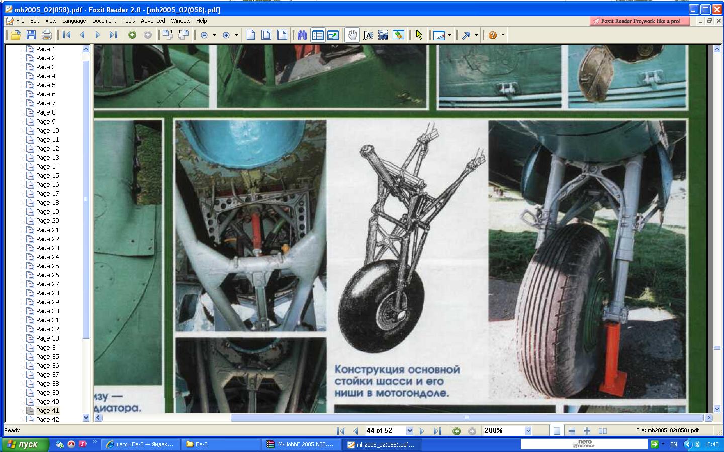Viewport: 724px width, 452px height.
Task: Click the Save diskette icon
Action: 31,35
